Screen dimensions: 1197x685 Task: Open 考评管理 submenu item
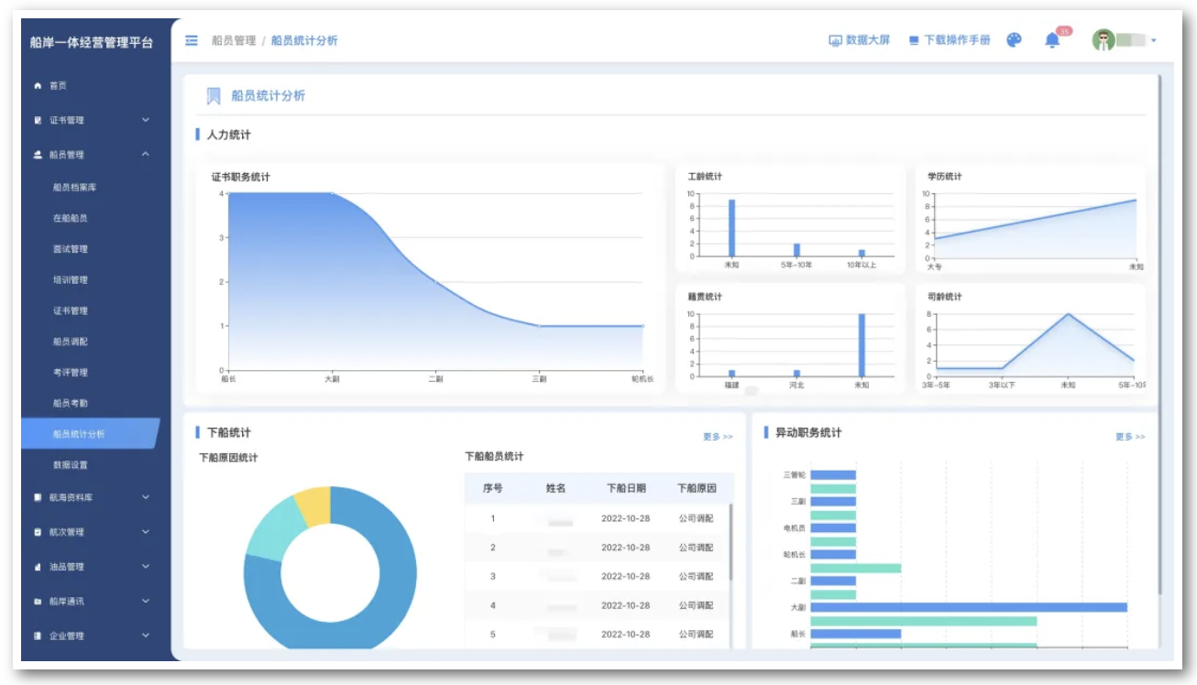click(71, 373)
